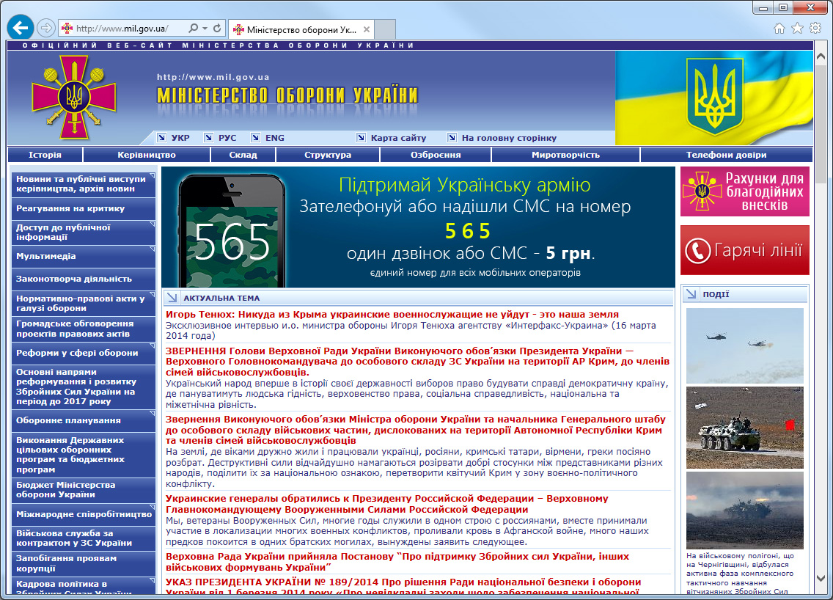
Task: Expand Міжнародне співробітництво sidebar item
Action: coord(84,514)
